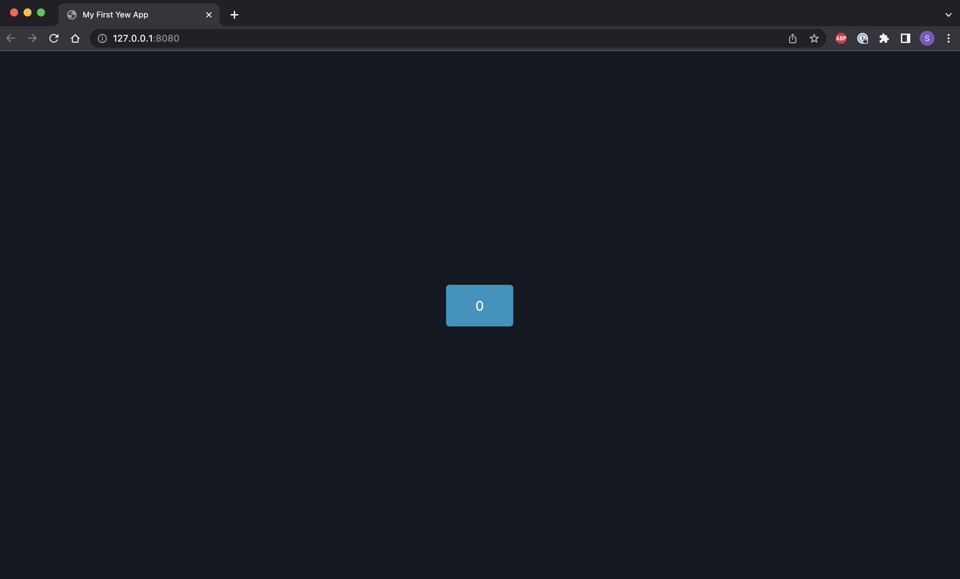Click the browser home button
The height and width of the screenshot is (579, 960).
76,38
